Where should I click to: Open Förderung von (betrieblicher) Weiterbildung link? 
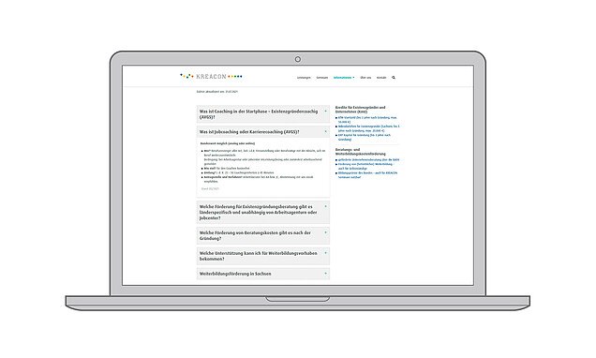click(x=365, y=166)
